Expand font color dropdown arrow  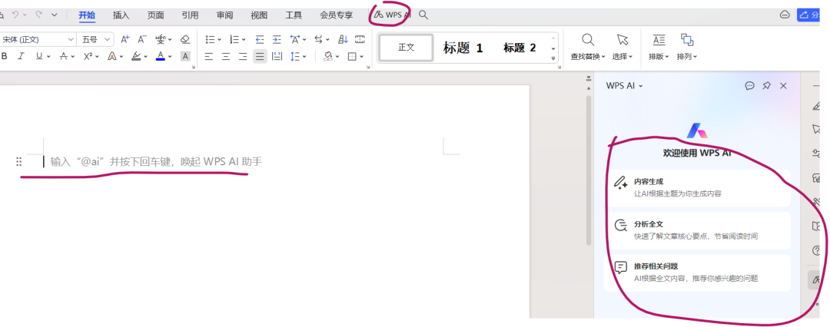click(170, 56)
